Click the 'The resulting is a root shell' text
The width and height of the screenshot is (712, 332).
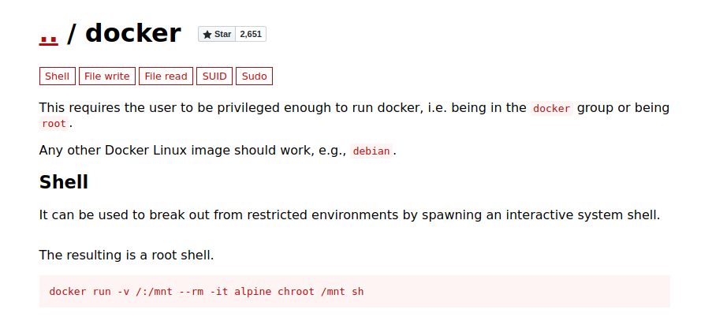[126, 256]
